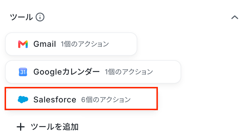Open the Salesforce tool name label
248x140 pixels.
click(55, 100)
